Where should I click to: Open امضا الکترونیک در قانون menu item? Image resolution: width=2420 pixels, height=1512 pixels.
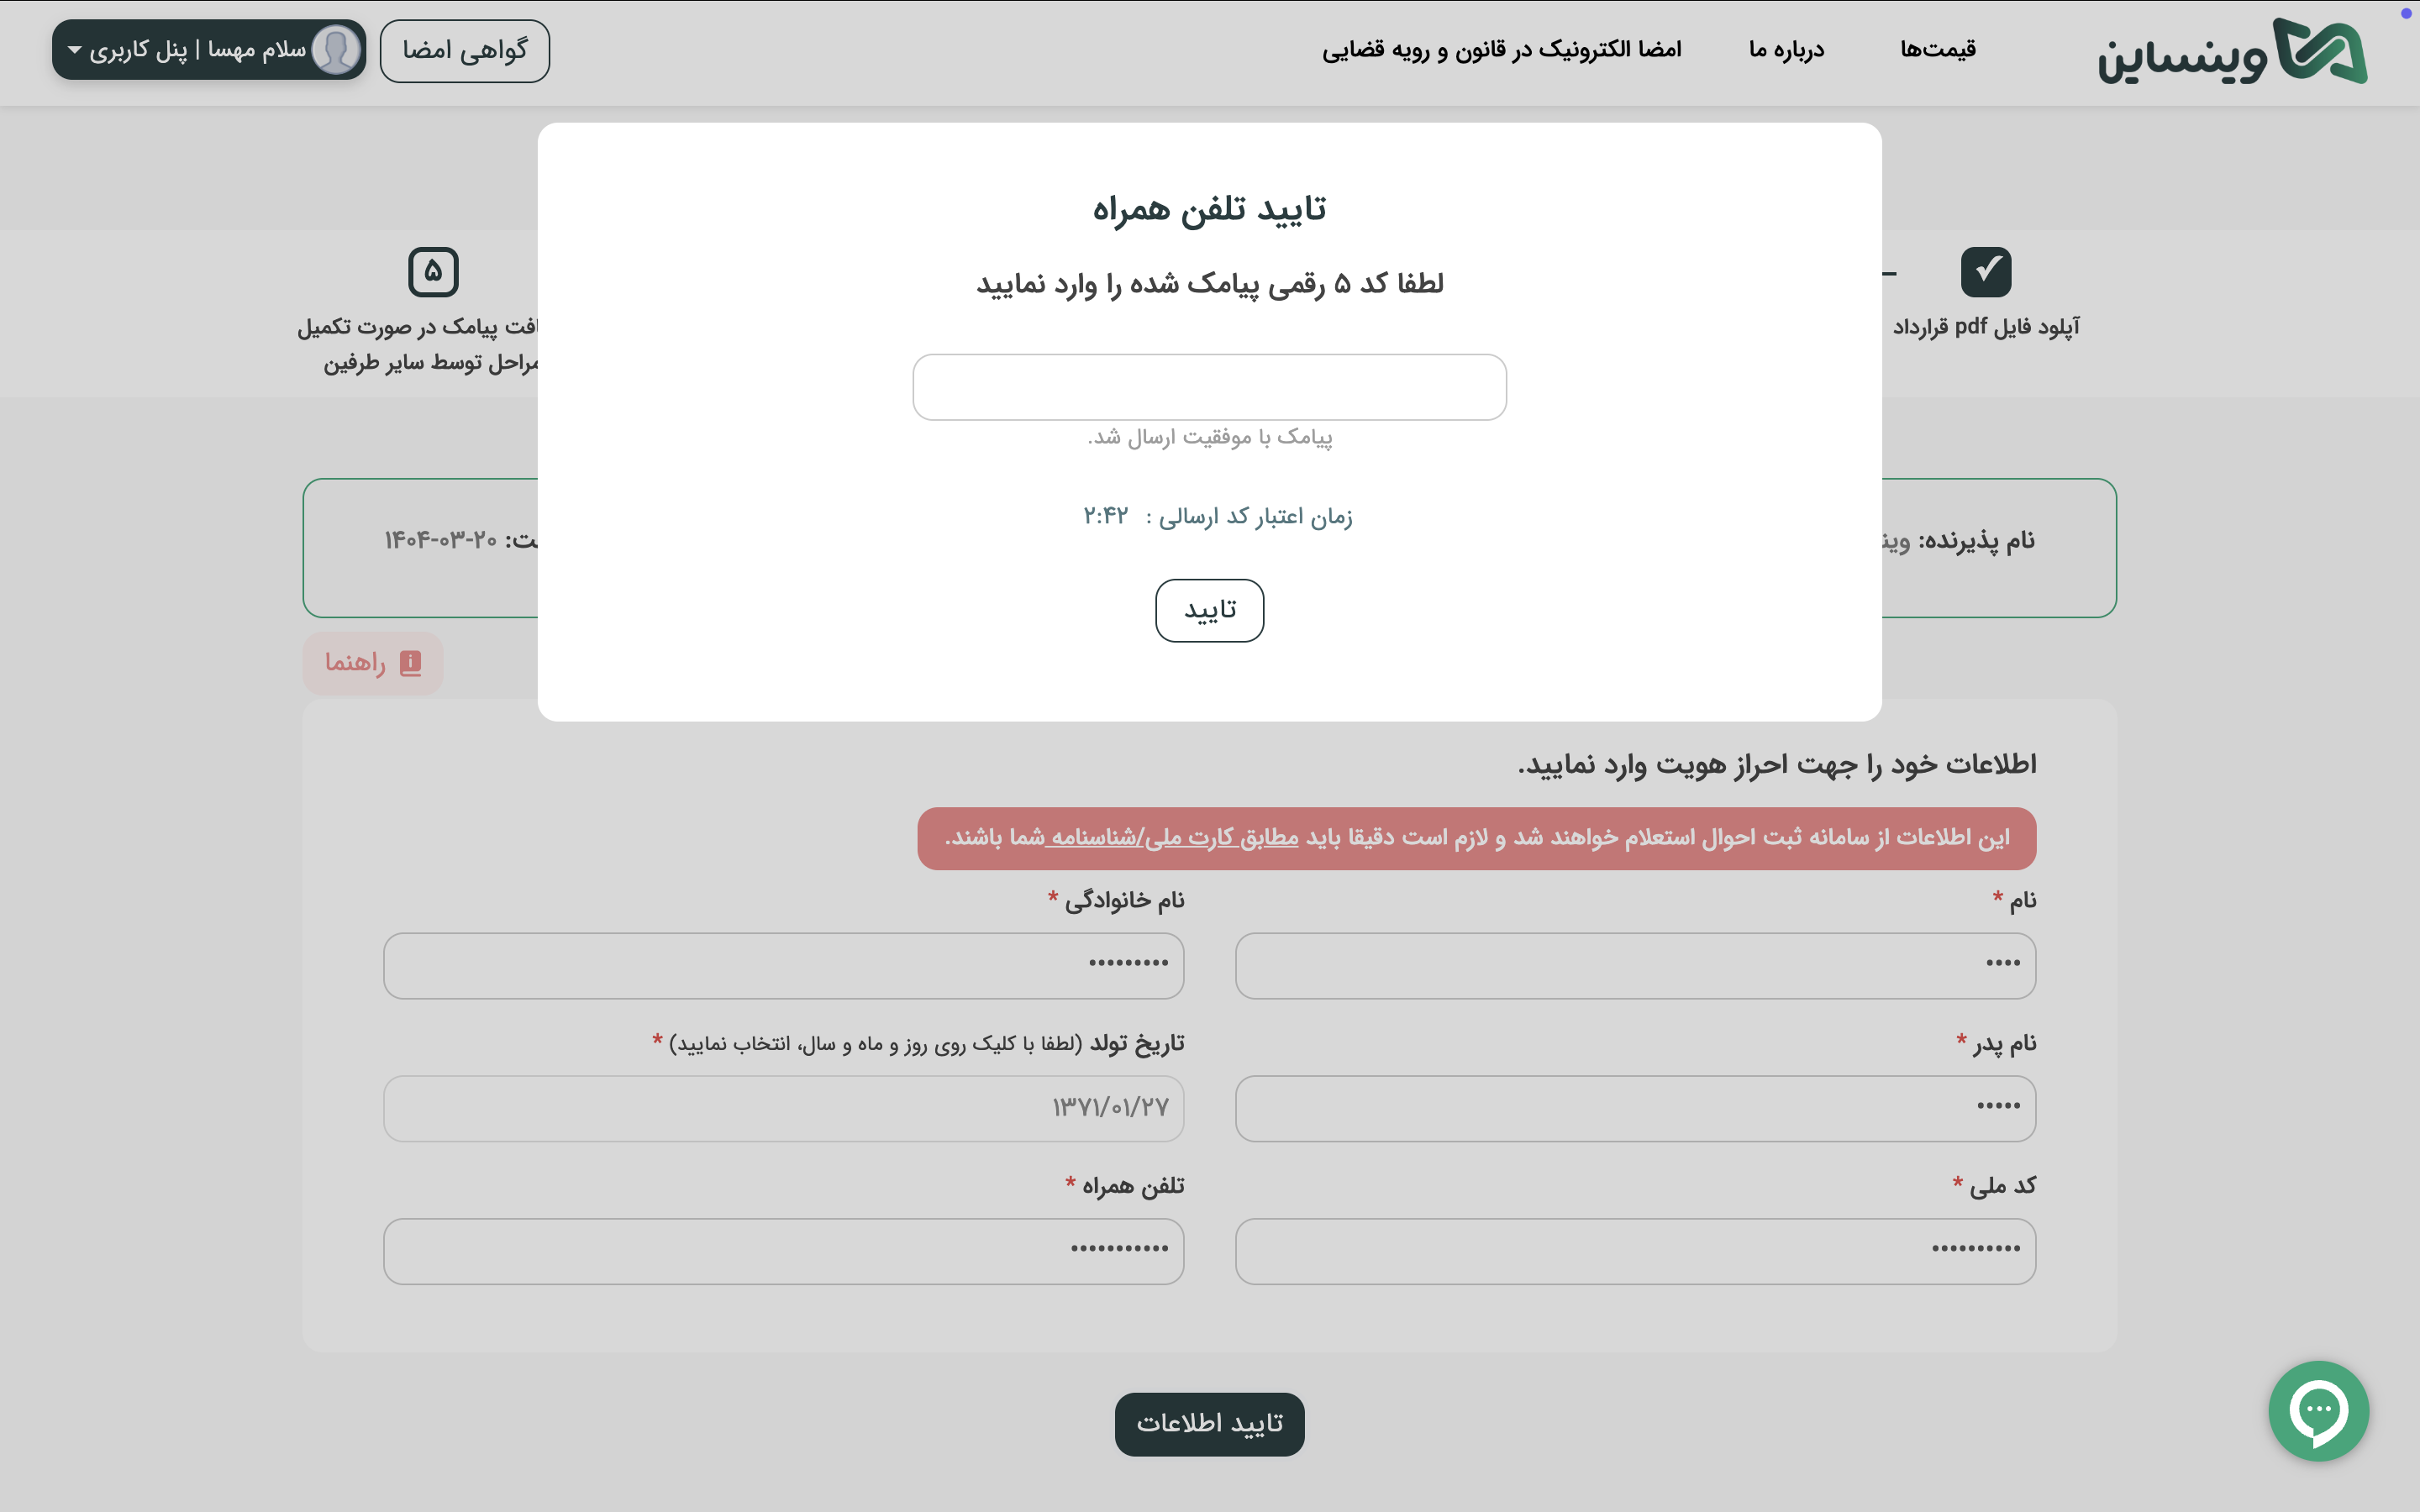tap(1501, 50)
